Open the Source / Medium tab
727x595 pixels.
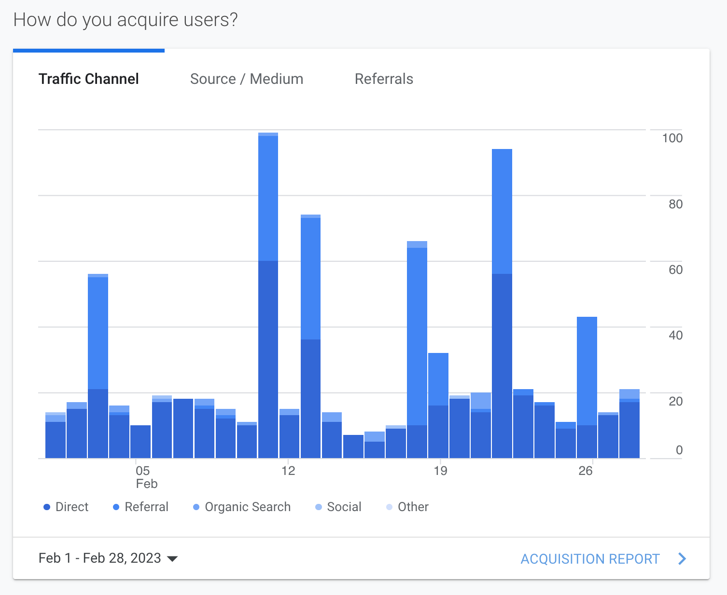point(247,79)
